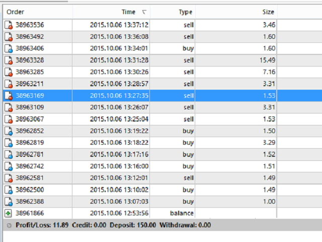Screen dimensions: 322x242
Task: Click buy order icon for 38962388
Action: pos(9,202)
